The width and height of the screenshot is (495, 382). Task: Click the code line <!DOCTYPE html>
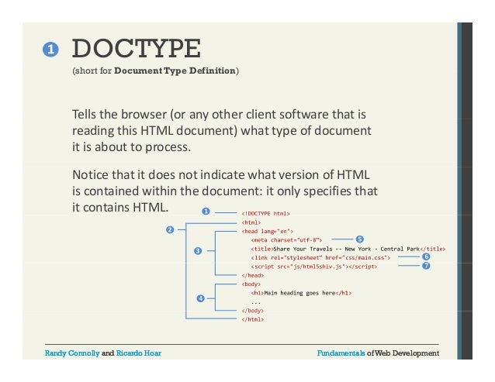pos(266,213)
